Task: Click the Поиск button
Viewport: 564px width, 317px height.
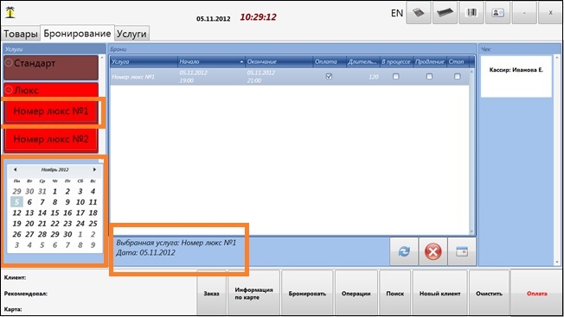Action: (x=395, y=294)
